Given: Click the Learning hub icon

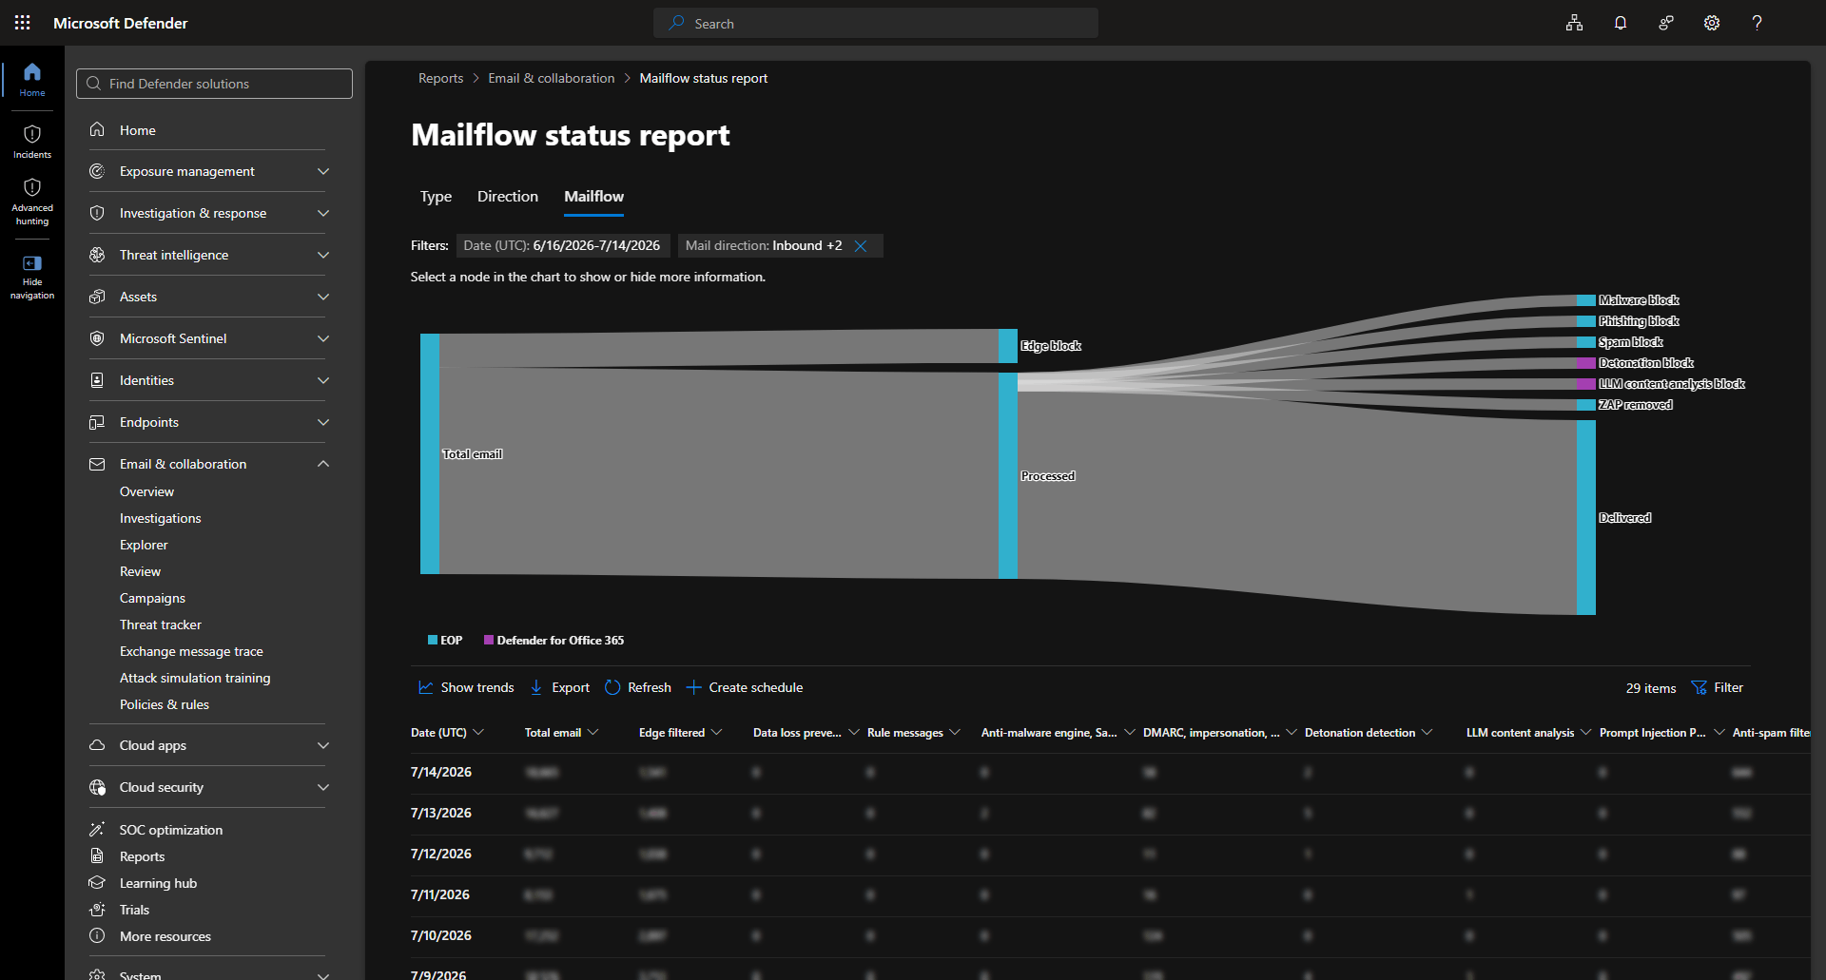Looking at the screenshot, I should [x=97, y=883].
